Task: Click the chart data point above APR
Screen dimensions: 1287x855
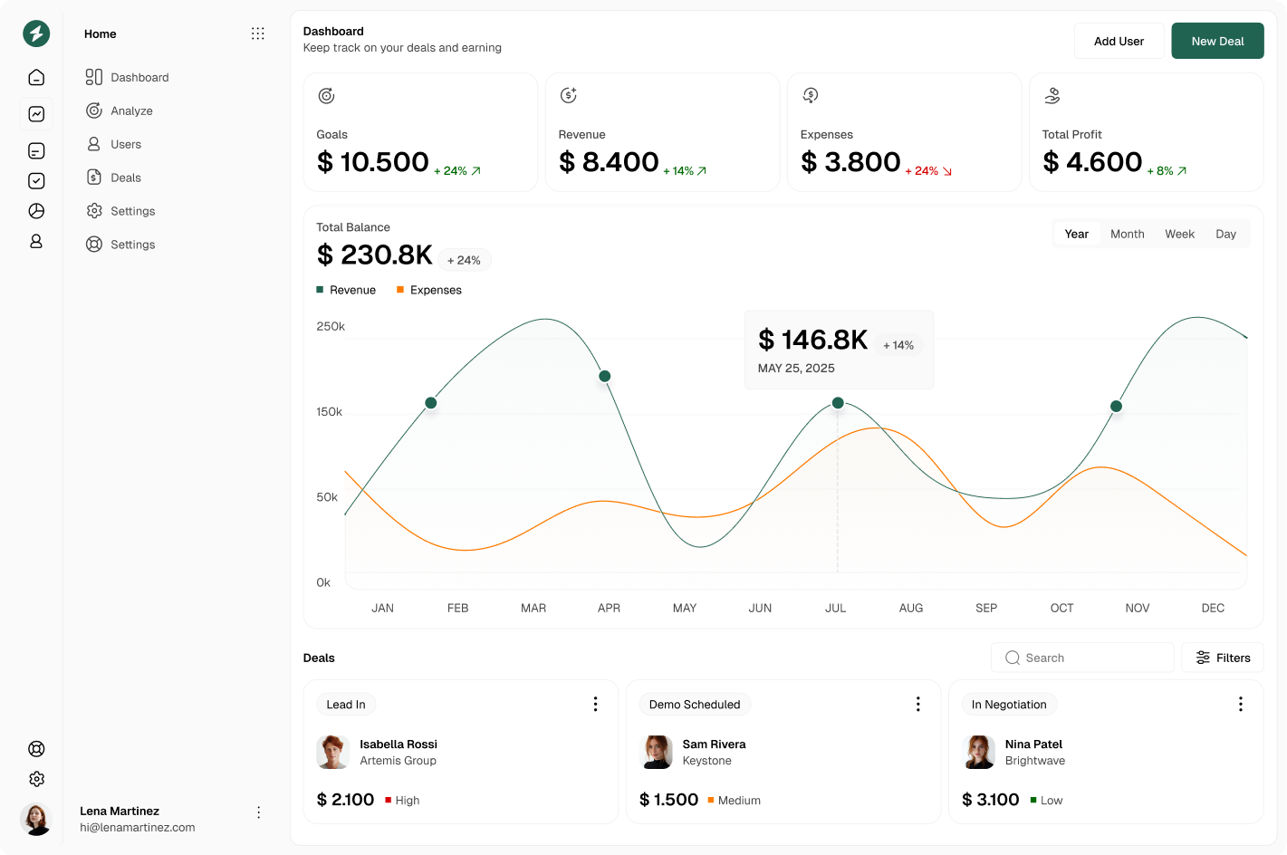Action: pos(605,376)
